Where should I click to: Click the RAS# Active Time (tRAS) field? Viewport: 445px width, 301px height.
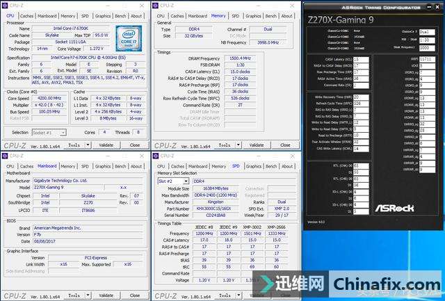click(x=361, y=79)
